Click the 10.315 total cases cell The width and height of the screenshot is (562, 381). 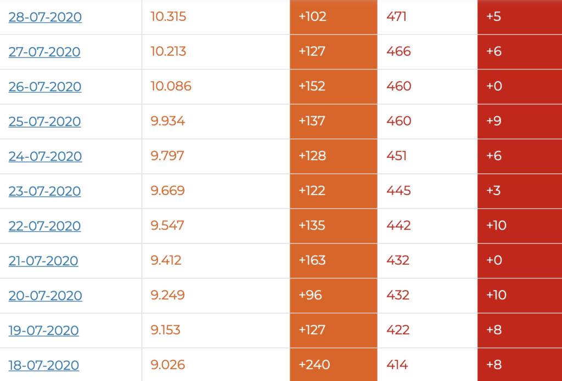(x=168, y=16)
